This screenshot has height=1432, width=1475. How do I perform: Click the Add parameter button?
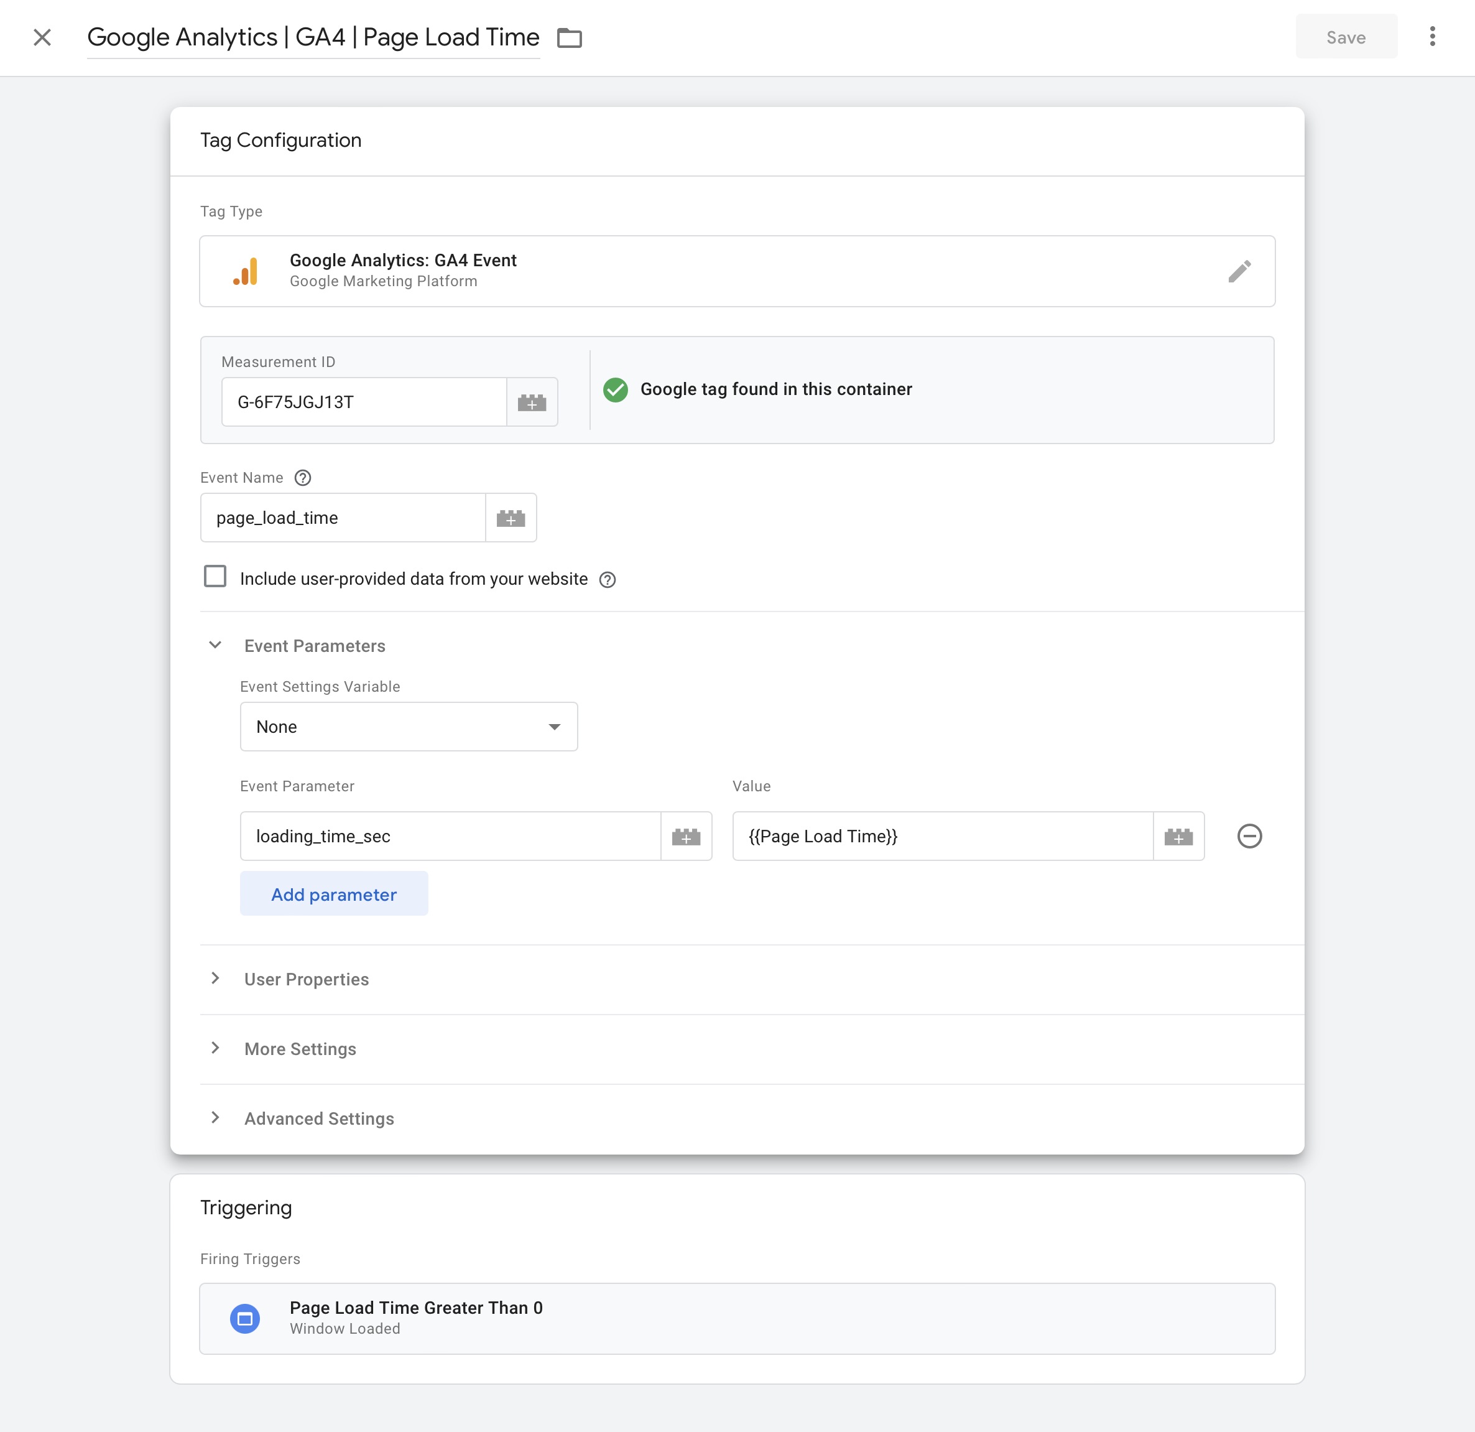point(333,894)
